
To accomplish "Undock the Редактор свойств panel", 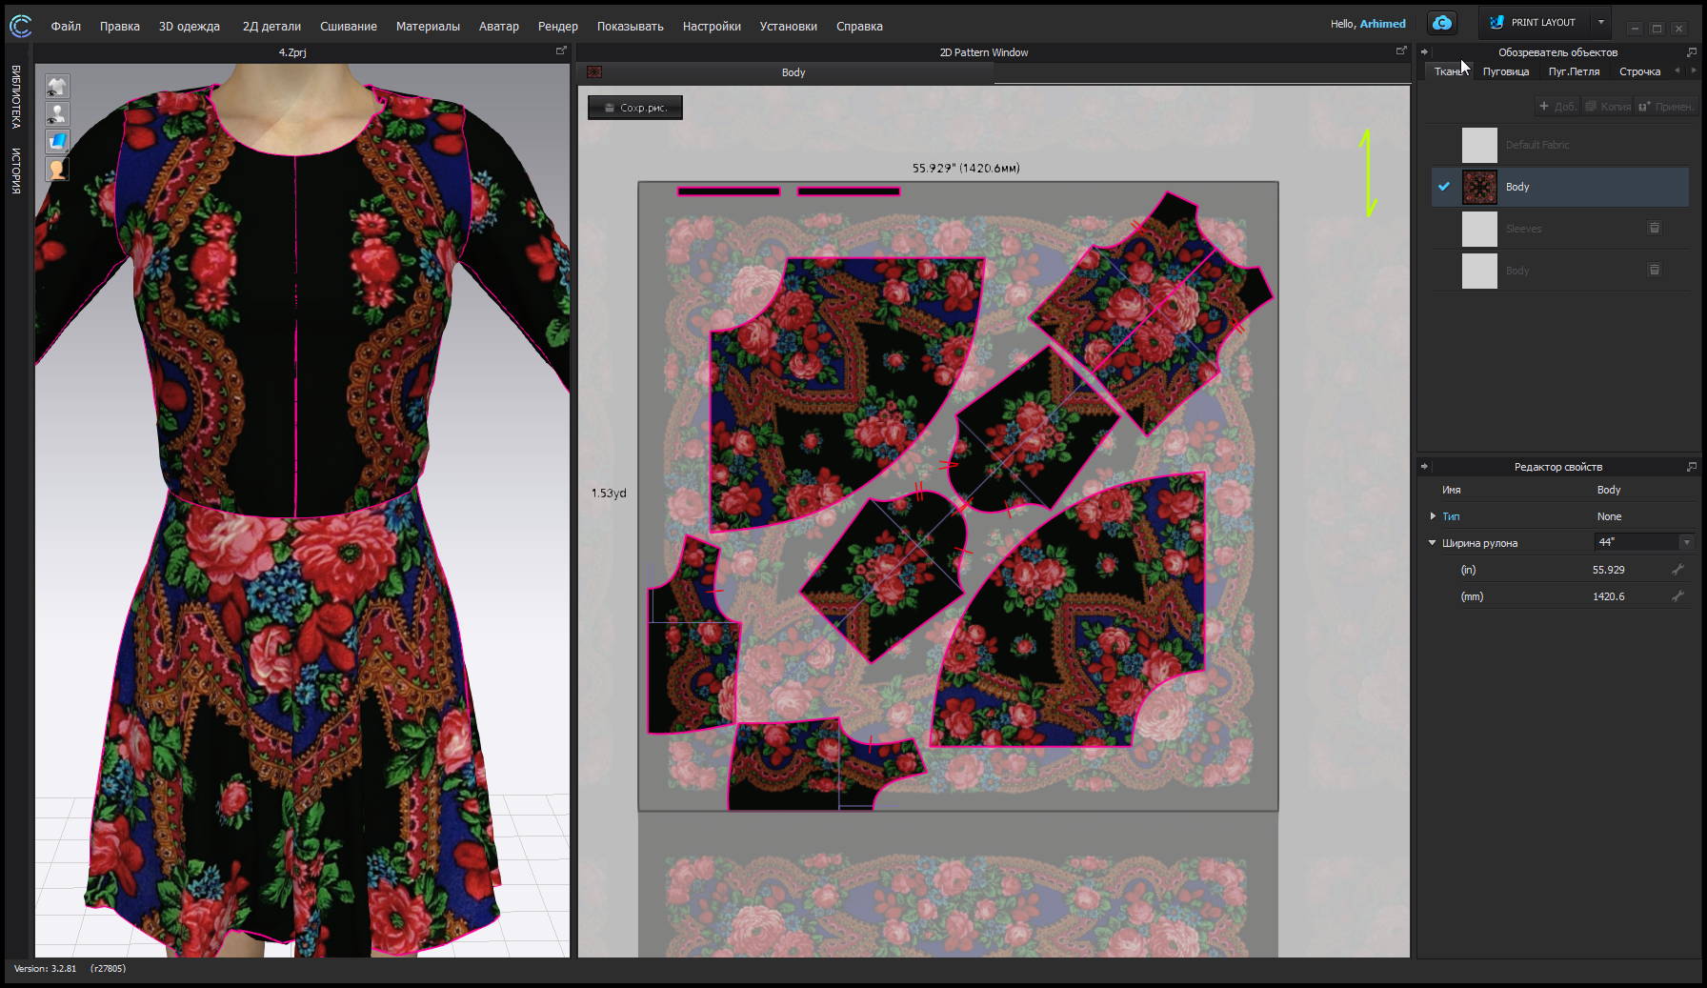I will [x=1691, y=467].
